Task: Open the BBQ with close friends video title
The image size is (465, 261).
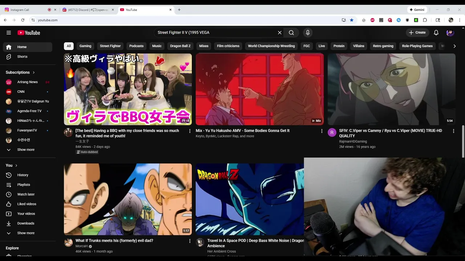Action: click(x=127, y=133)
